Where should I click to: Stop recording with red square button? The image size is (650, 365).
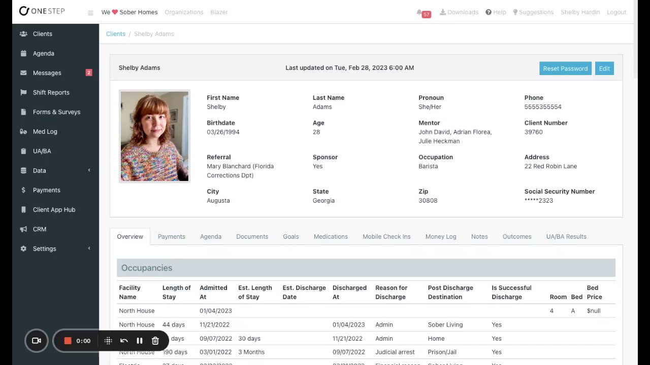click(x=68, y=341)
